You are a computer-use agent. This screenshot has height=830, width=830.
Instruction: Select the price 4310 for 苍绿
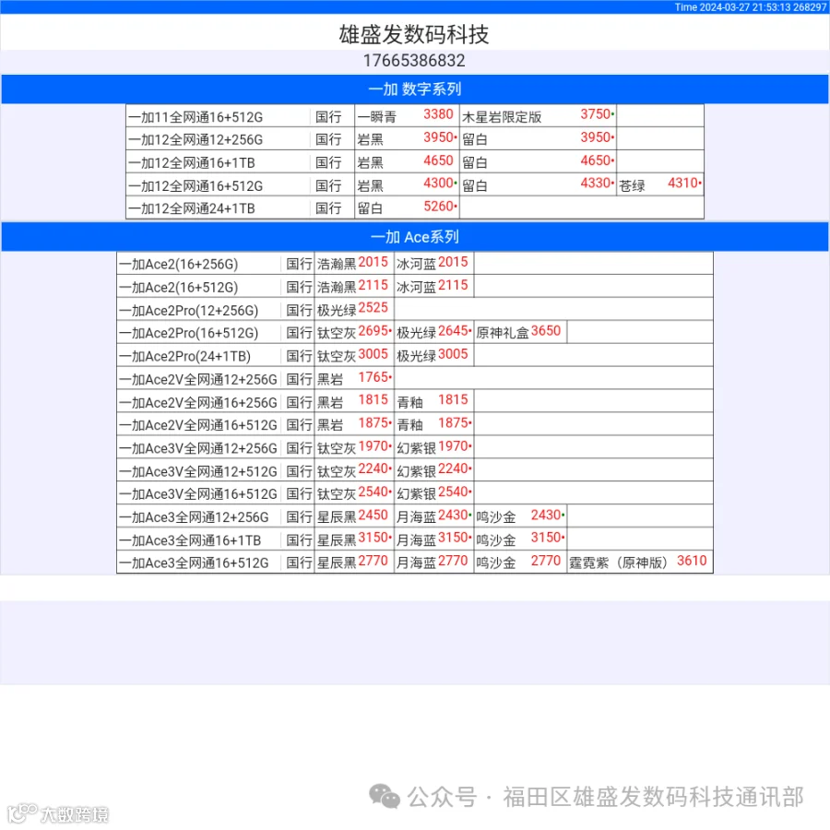pyautogui.click(x=682, y=184)
